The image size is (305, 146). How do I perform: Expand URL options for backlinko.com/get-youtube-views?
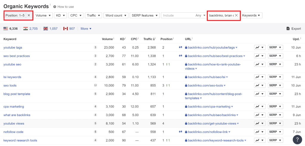tap(238, 123)
